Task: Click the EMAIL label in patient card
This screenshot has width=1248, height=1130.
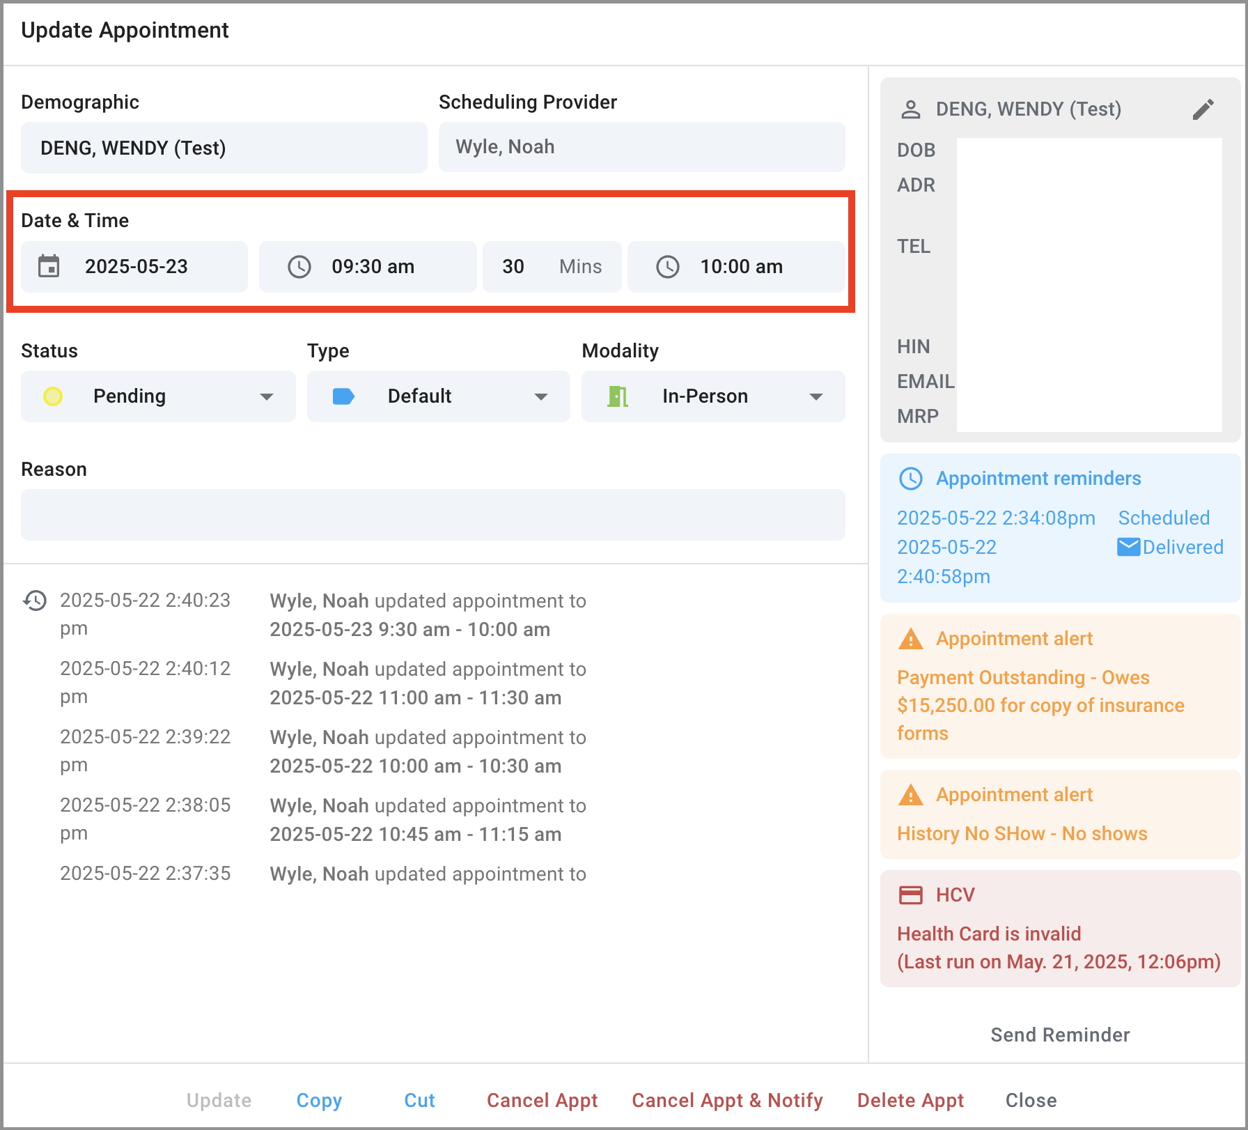Action: 926,381
